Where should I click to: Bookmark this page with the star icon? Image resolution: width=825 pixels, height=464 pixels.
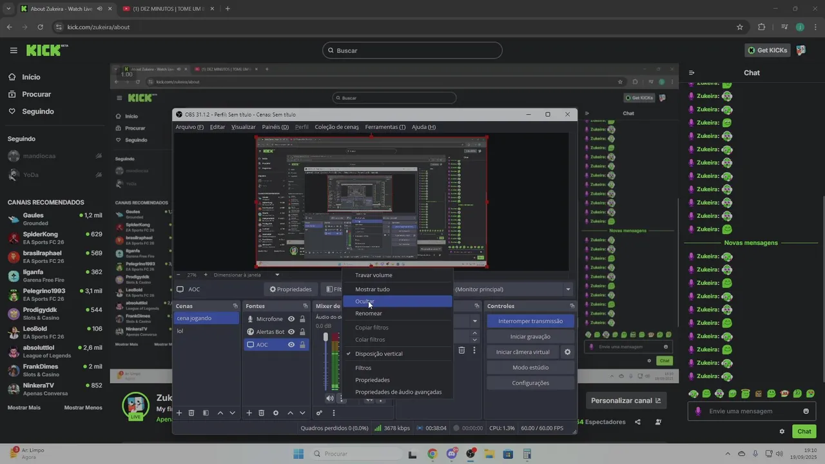[740, 27]
